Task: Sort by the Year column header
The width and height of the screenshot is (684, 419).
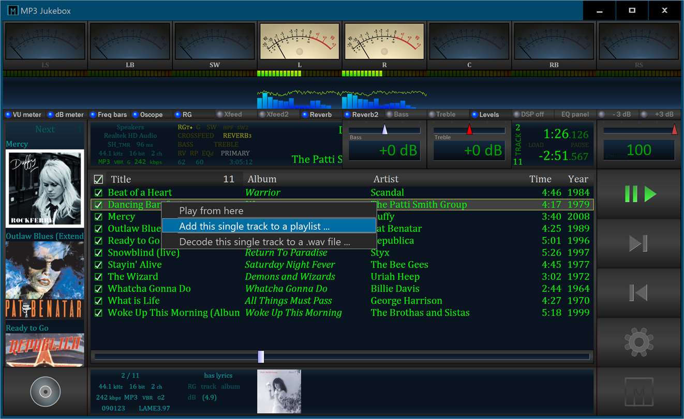Action: [x=578, y=179]
